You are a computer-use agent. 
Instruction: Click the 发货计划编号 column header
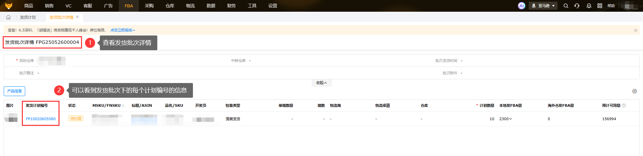click(x=37, y=105)
